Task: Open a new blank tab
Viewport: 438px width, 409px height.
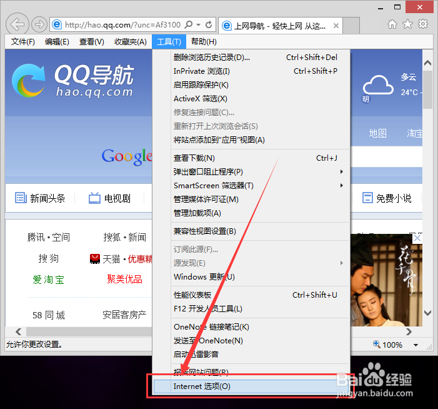Action: coord(351,26)
